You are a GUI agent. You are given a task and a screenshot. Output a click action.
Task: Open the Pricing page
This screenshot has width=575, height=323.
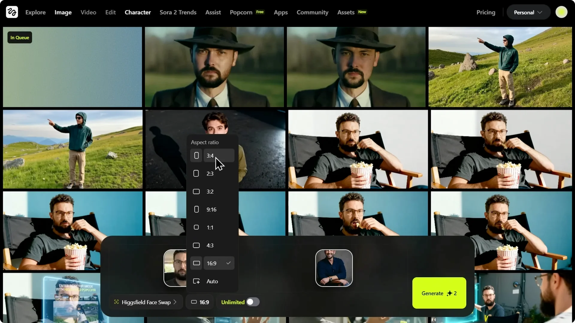point(486,12)
